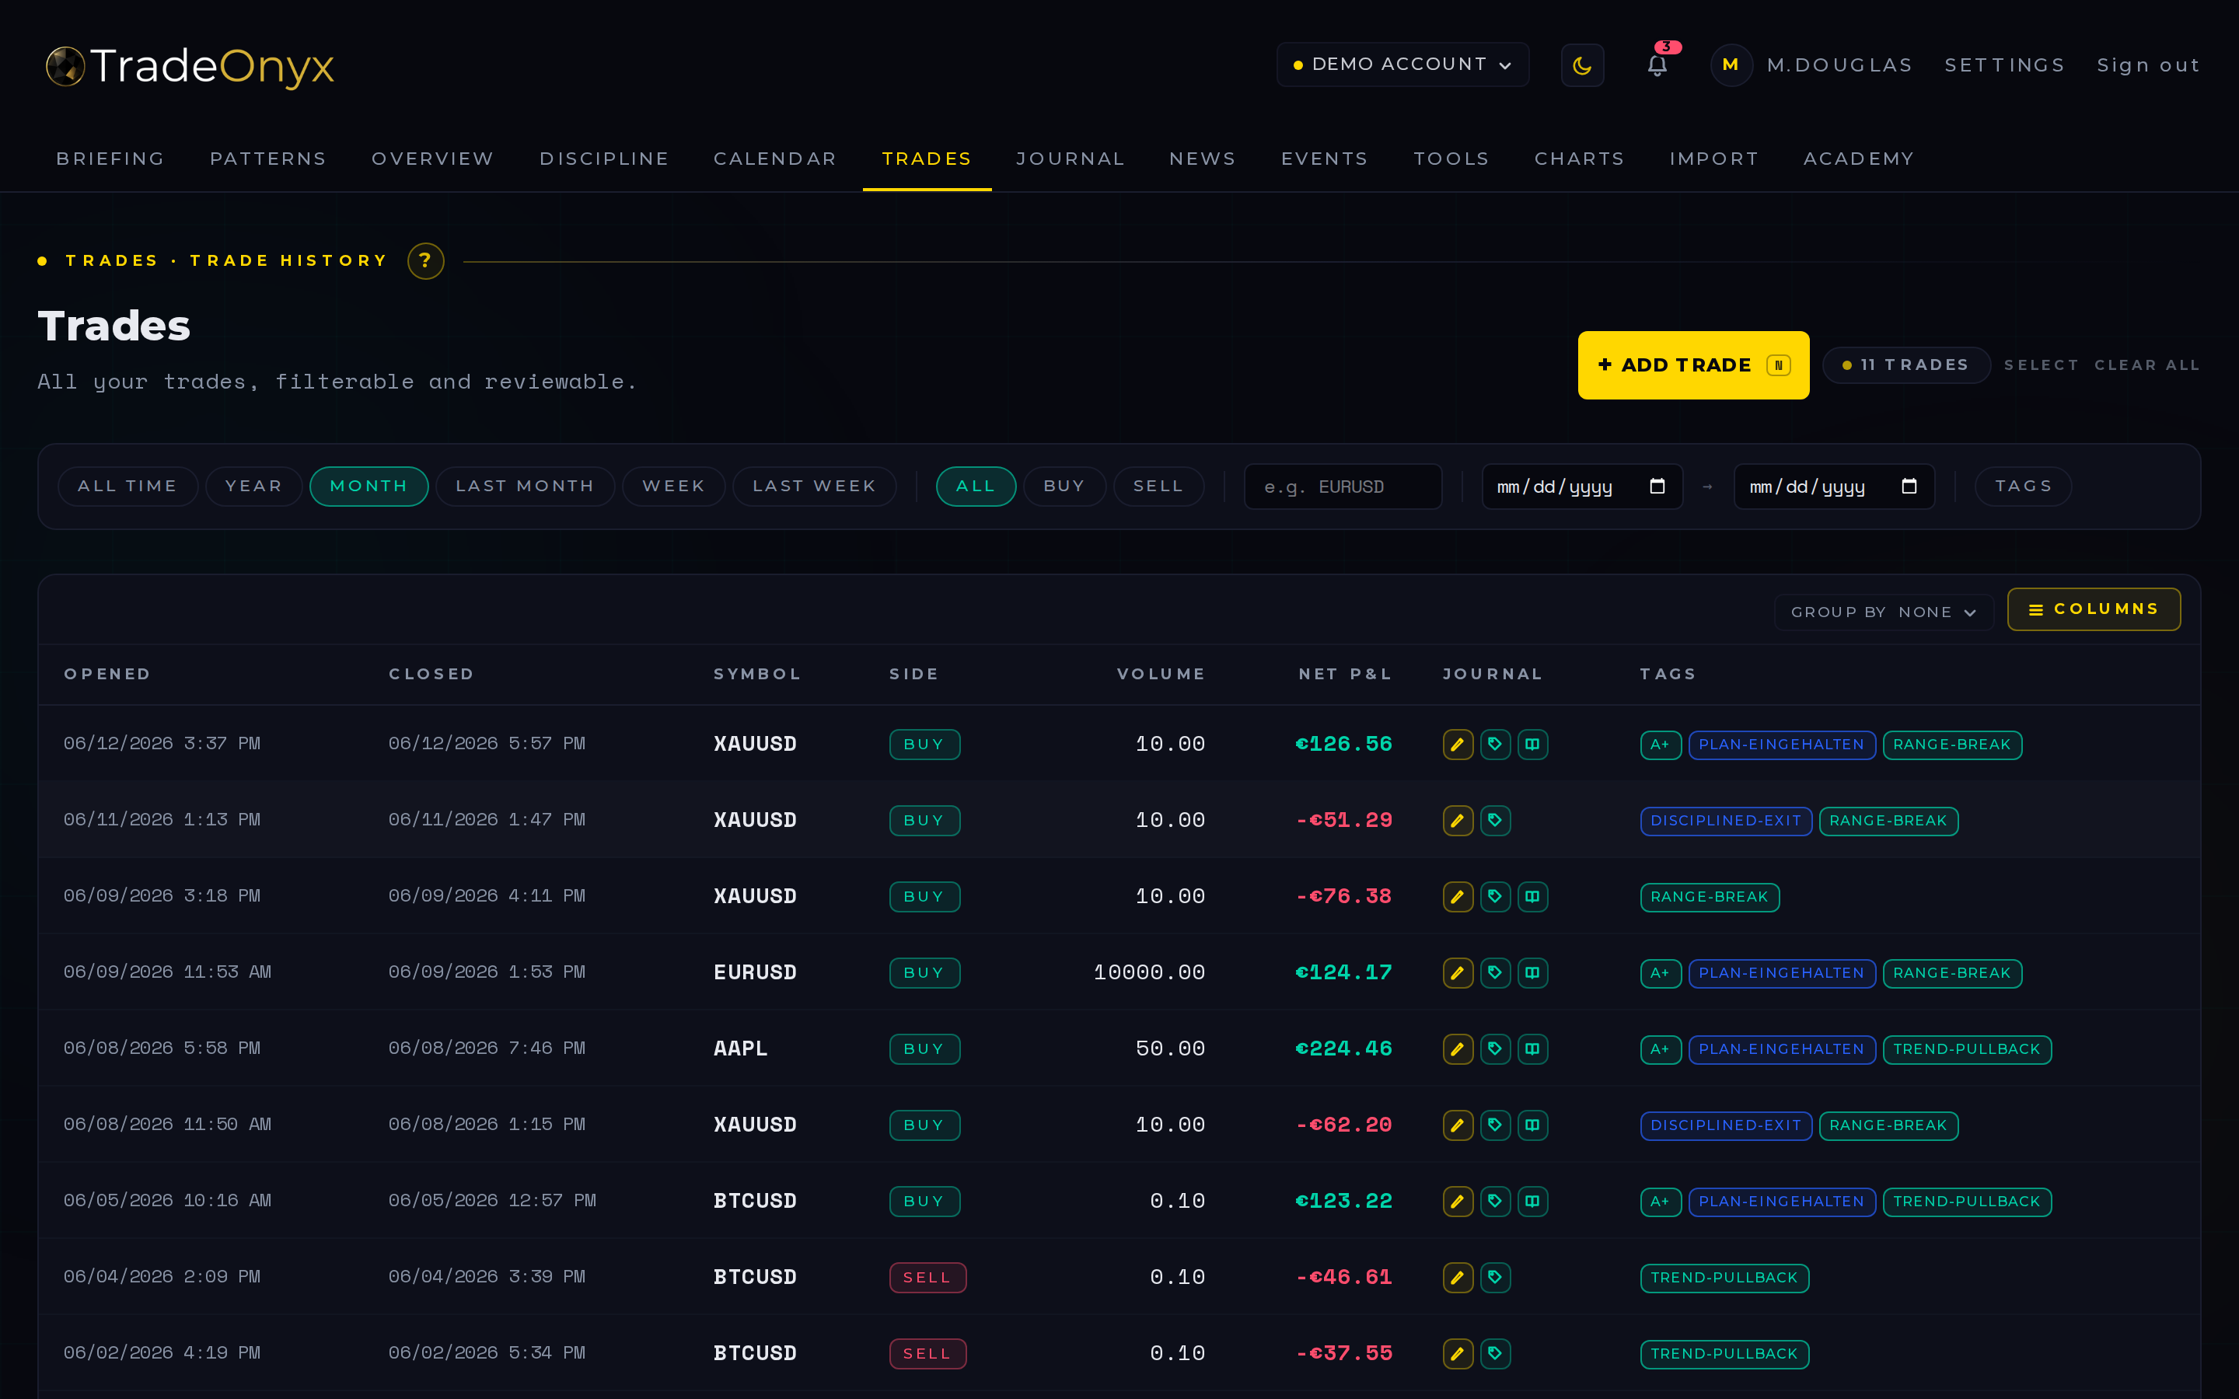Select WEEK period filter

[673, 487]
